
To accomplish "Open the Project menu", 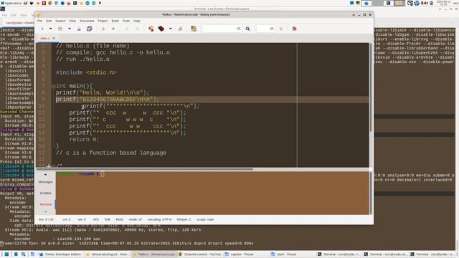I will (103, 21).
